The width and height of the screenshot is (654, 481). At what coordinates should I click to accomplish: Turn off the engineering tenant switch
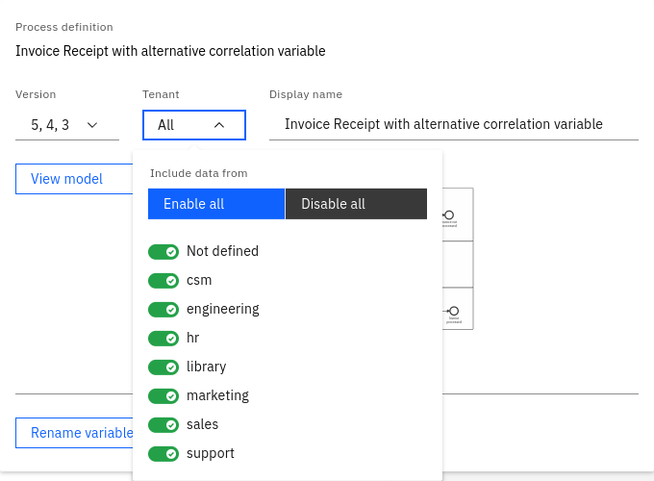(163, 310)
